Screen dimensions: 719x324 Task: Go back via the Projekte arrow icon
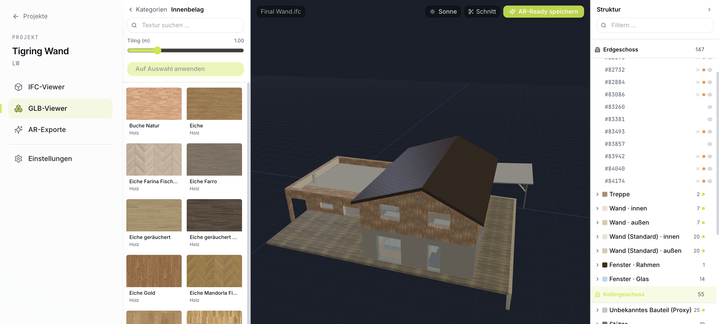coord(16,16)
